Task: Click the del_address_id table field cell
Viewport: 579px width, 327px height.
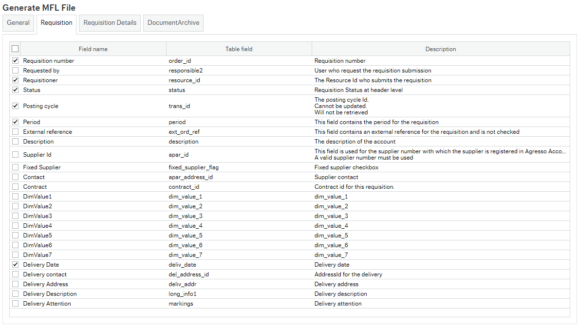Action: [239, 274]
